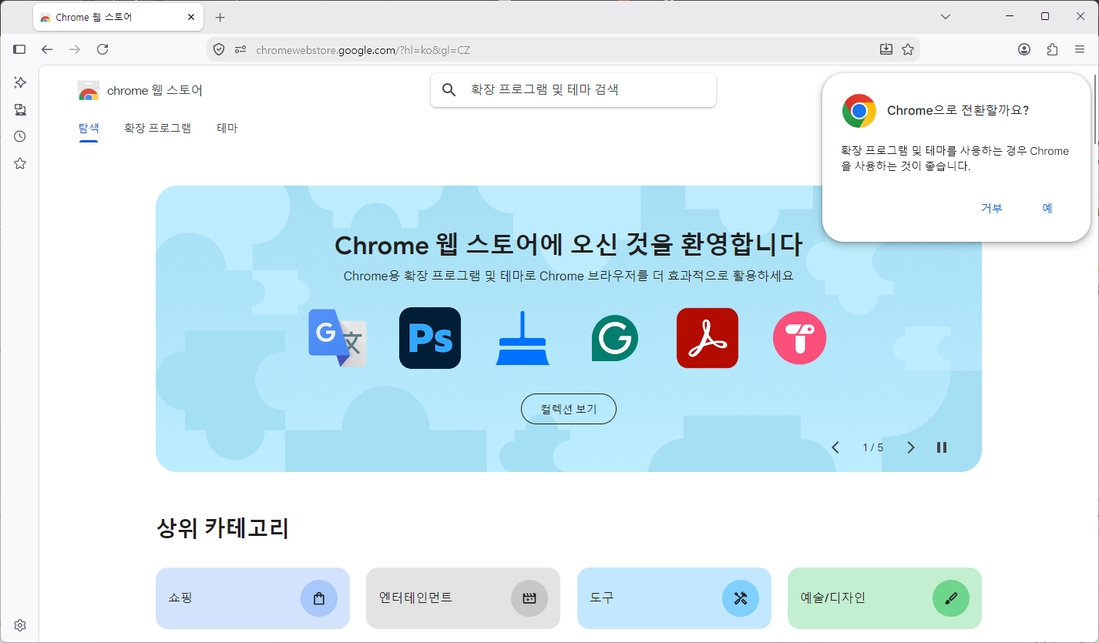Show previous carousel slide
This screenshot has width=1099, height=643.
(835, 447)
